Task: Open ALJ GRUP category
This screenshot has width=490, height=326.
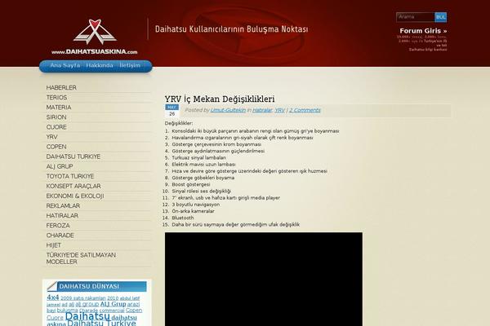Action: (60, 166)
